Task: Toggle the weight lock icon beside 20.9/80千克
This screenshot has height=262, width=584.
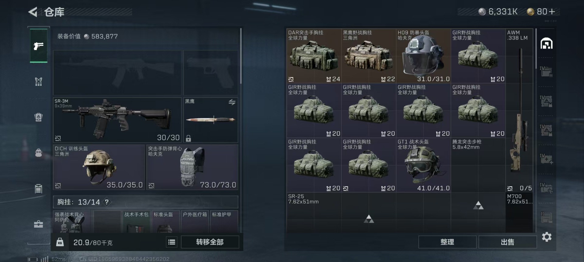Action: pyautogui.click(x=60, y=242)
